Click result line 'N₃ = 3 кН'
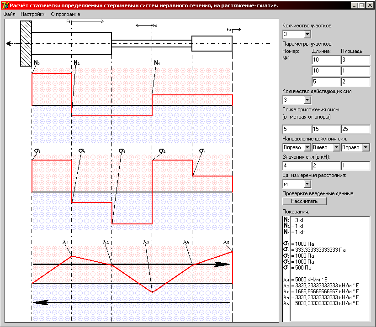 point(295,220)
